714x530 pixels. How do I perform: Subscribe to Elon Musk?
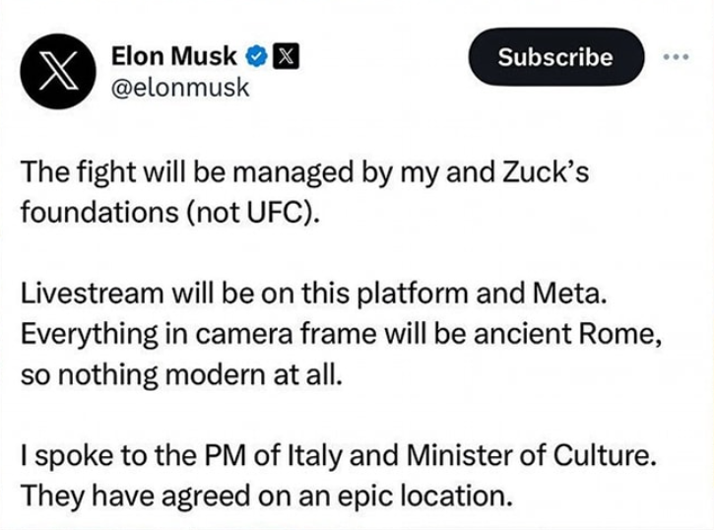coord(556,57)
